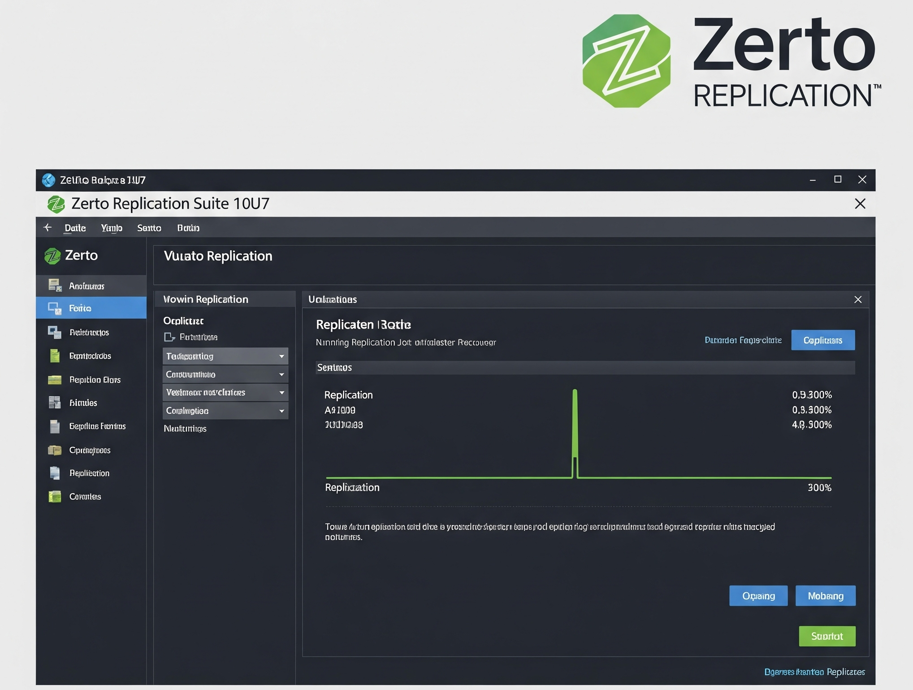Click the Replicaten Ratie heading
913x690 pixels.
coord(363,324)
